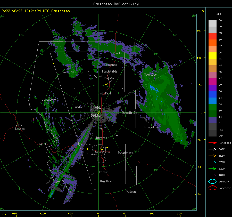The width and height of the screenshot is (232, 217).
Task: Click the RedDeer city label
Action: pyautogui.click(x=109, y=78)
